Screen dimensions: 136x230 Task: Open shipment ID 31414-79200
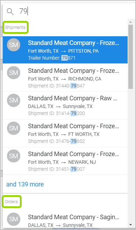(x=65, y=106)
